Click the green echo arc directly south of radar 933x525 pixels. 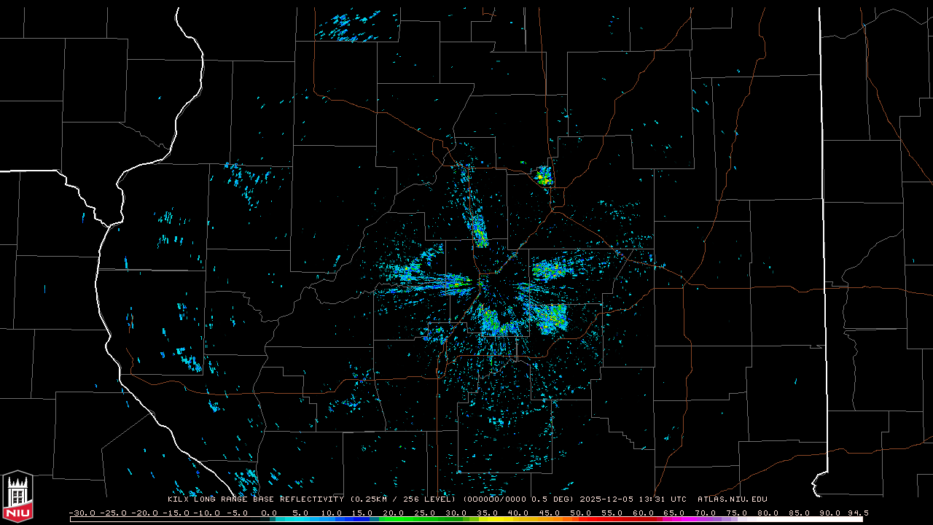click(496, 324)
